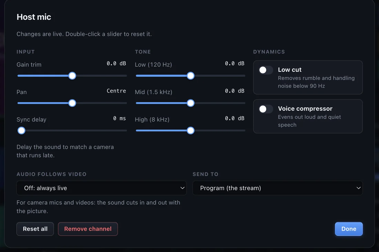This screenshot has width=379, height=252.
Task: Click the Reset all button
Action: pos(35,229)
